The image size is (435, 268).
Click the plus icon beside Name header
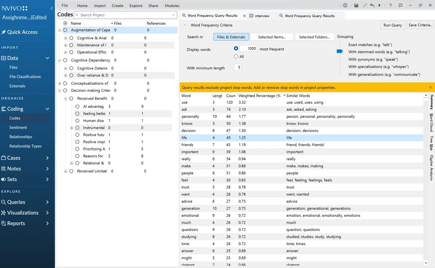[66, 23]
